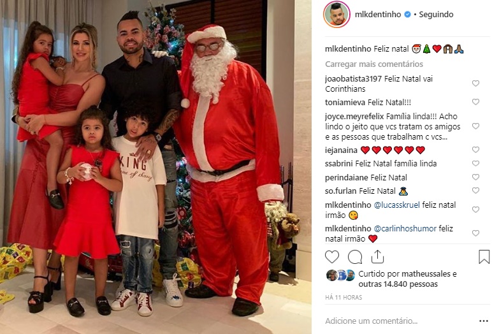Viewport: 492px width, 334px height.
Task: Toggle the Seguindo following button
Action: 436,15
